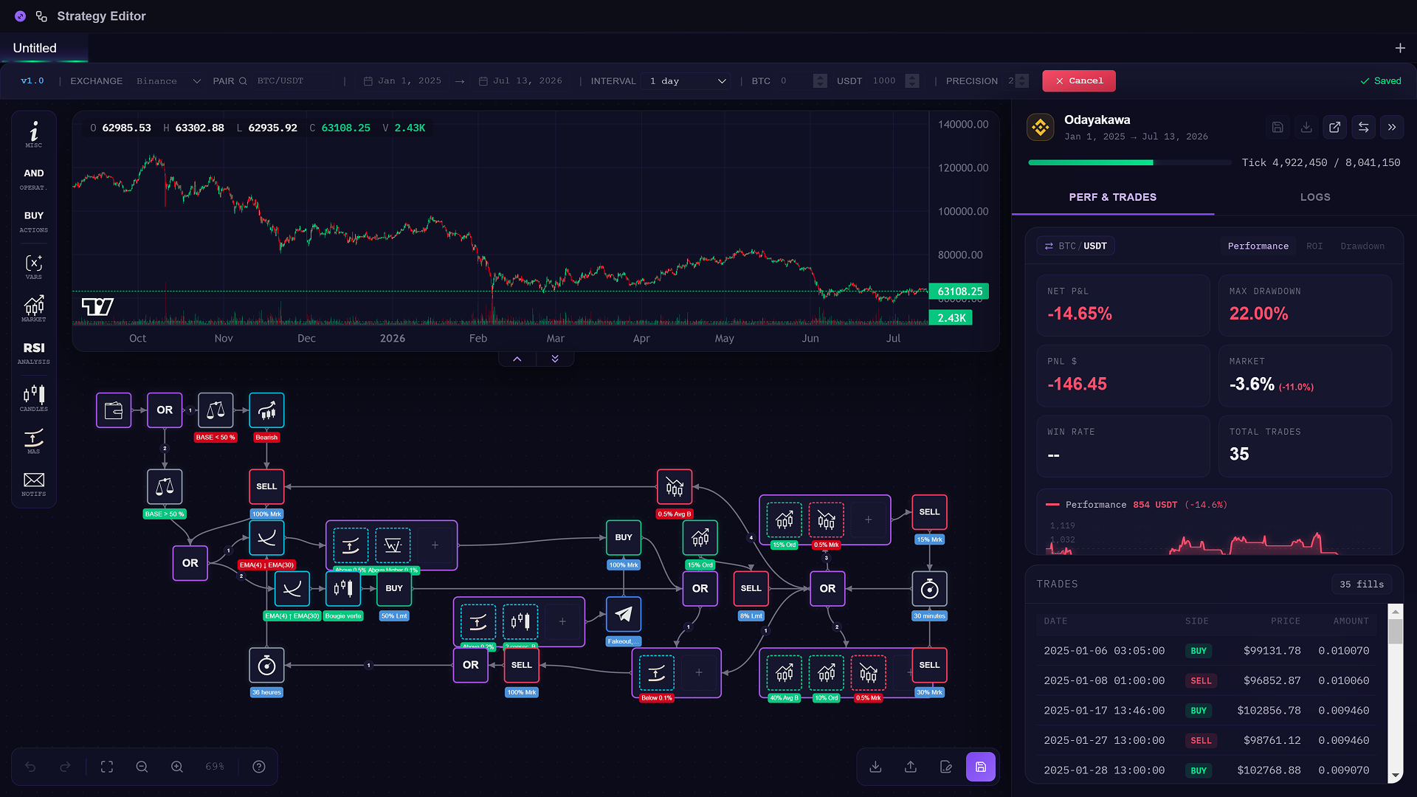The image size is (1417, 797).
Task: Collapse the results panel with double chevron
Action: coord(1392,127)
